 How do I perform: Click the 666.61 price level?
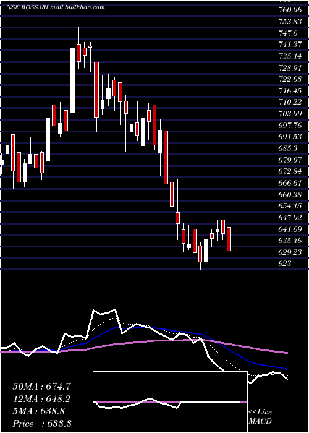pos(290,183)
